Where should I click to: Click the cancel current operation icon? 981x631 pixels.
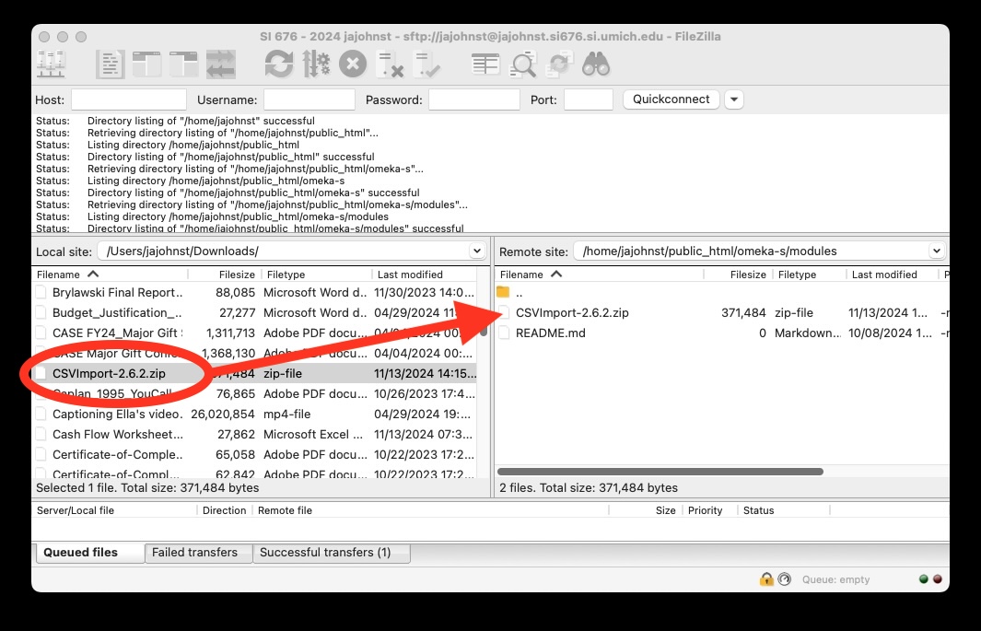coord(353,64)
